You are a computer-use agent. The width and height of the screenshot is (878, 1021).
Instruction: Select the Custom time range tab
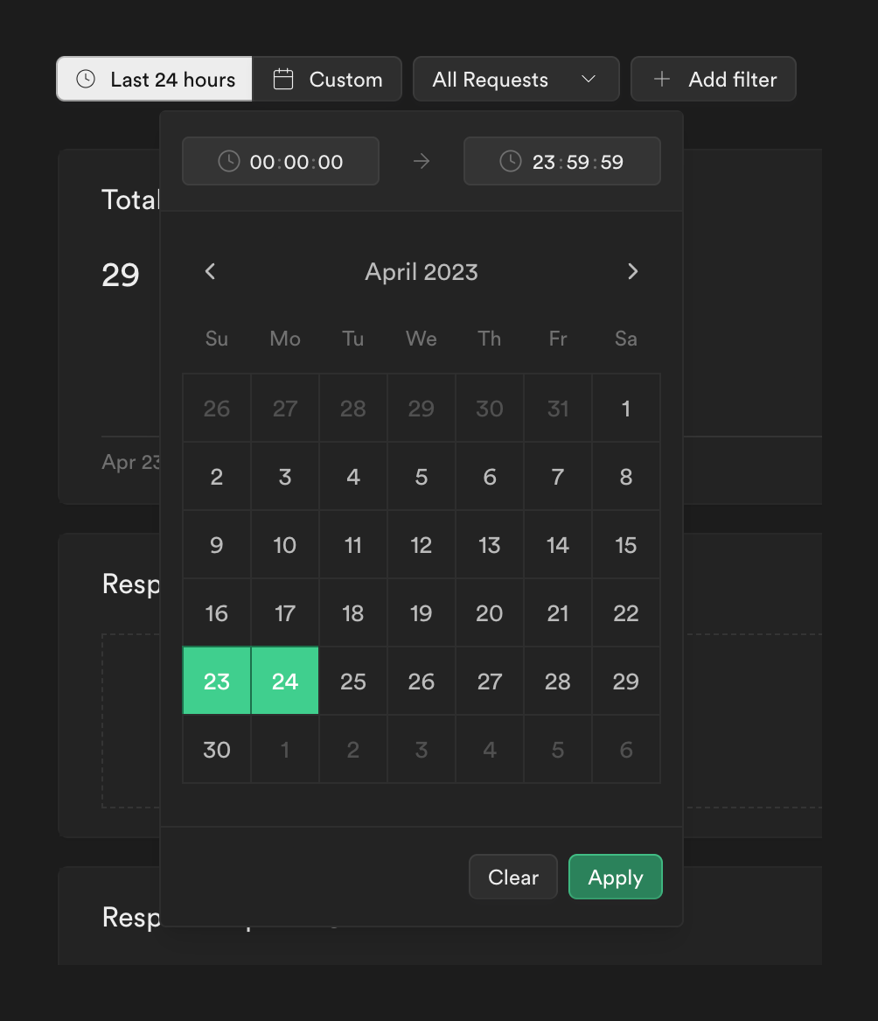coord(328,79)
